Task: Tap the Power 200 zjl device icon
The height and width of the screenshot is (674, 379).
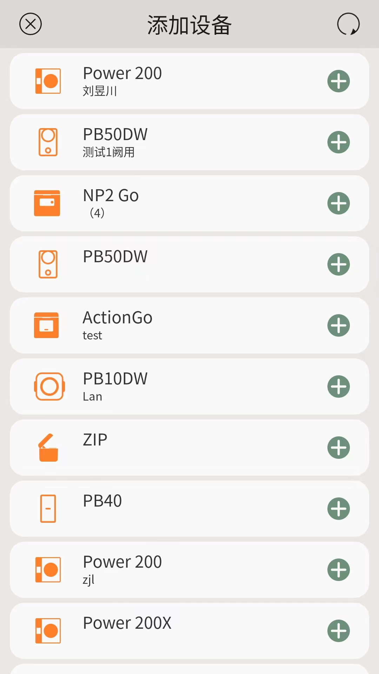Action: (48, 570)
